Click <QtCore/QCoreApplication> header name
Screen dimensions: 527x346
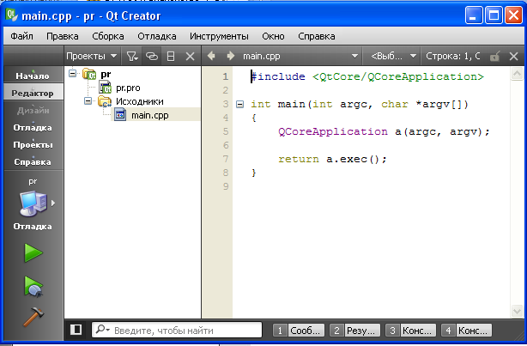(x=398, y=76)
